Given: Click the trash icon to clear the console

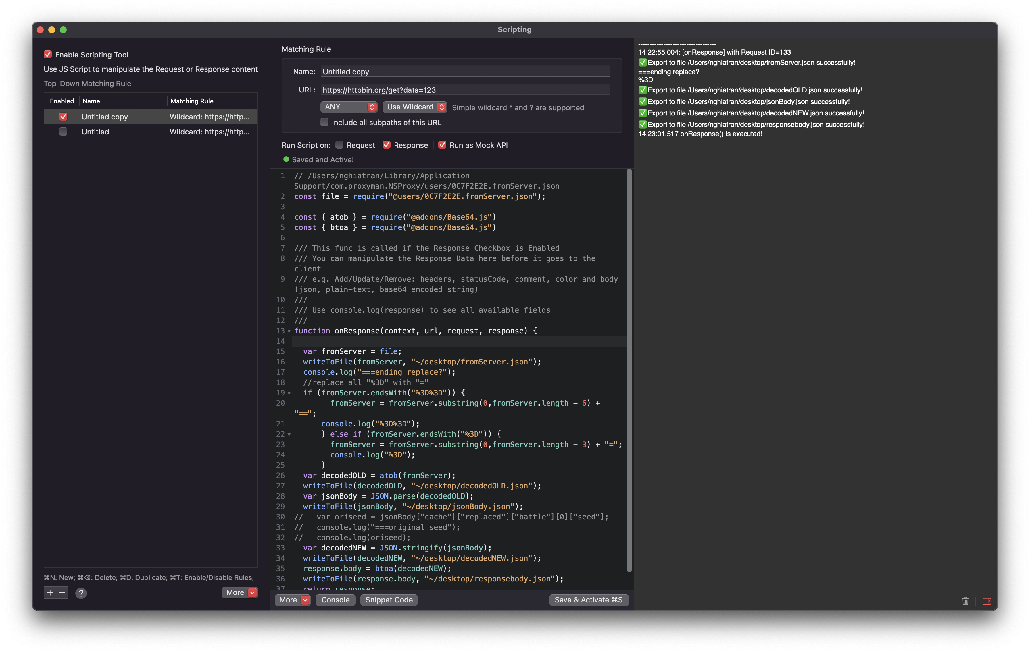Looking at the screenshot, I should tap(965, 601).
